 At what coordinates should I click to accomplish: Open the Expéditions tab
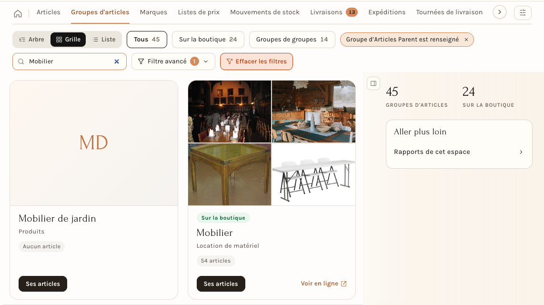click(x=387, y=12)
